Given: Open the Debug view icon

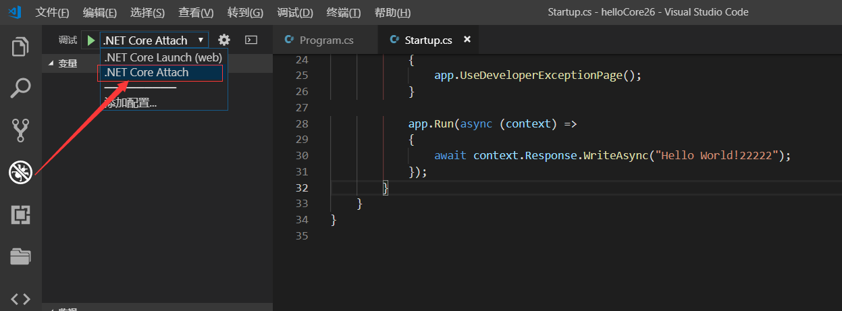Looking at the screenshot, I should coord(20,173).
